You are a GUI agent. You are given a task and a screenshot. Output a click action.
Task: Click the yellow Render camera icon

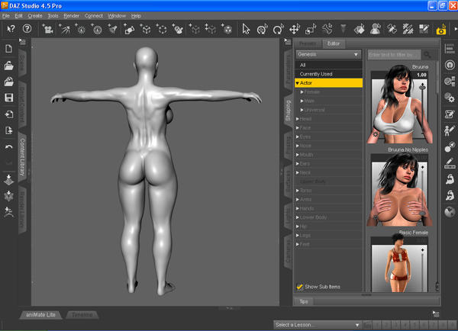pyautogui.click(x=440, y=31)
